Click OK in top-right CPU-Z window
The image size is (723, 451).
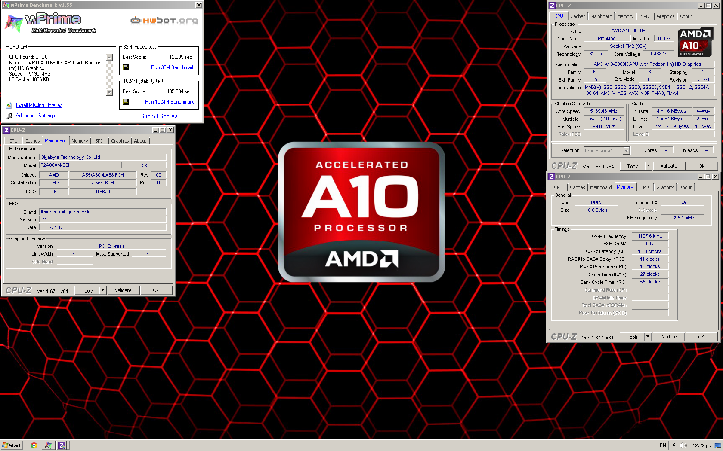point(701,166)
